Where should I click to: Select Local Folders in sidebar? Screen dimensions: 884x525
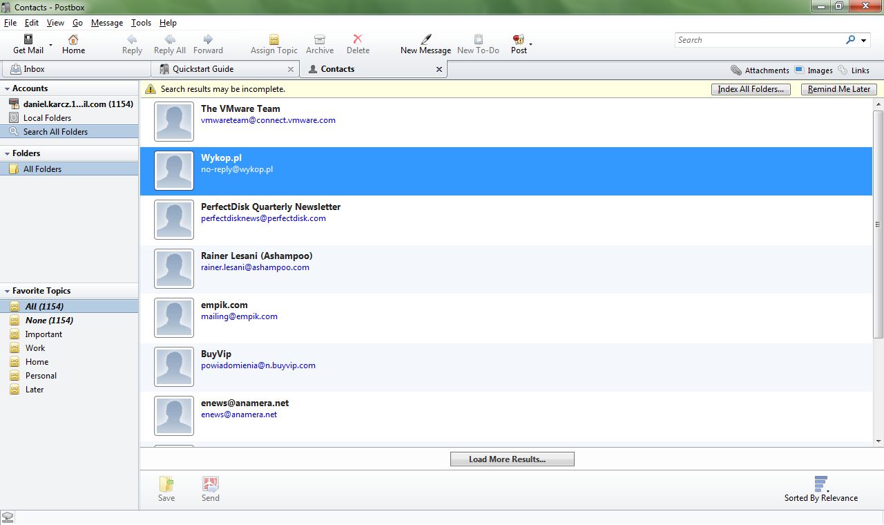(69, 118)
